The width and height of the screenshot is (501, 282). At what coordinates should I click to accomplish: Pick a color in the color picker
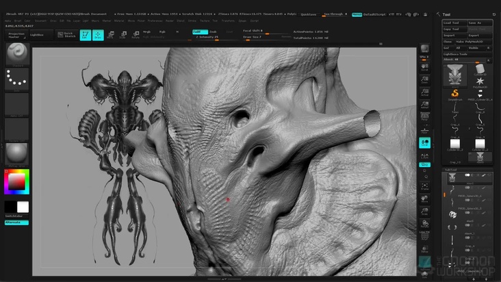coord(16,181)
